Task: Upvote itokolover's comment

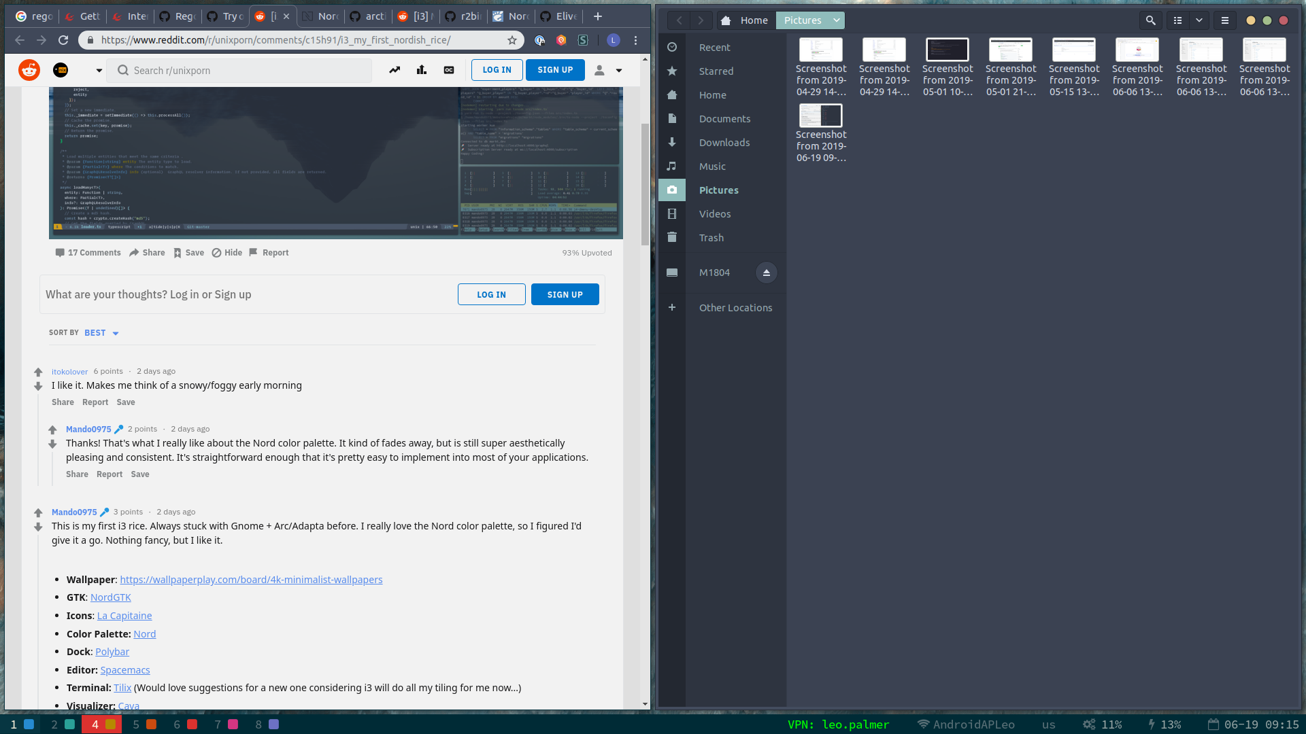Action: coord(37,372)
